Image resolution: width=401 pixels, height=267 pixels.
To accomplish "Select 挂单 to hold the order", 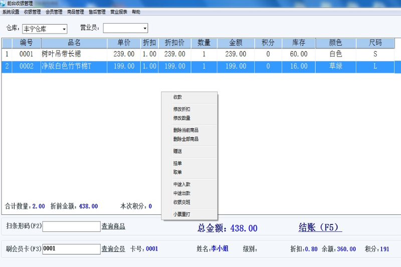I will coord(178,163).
